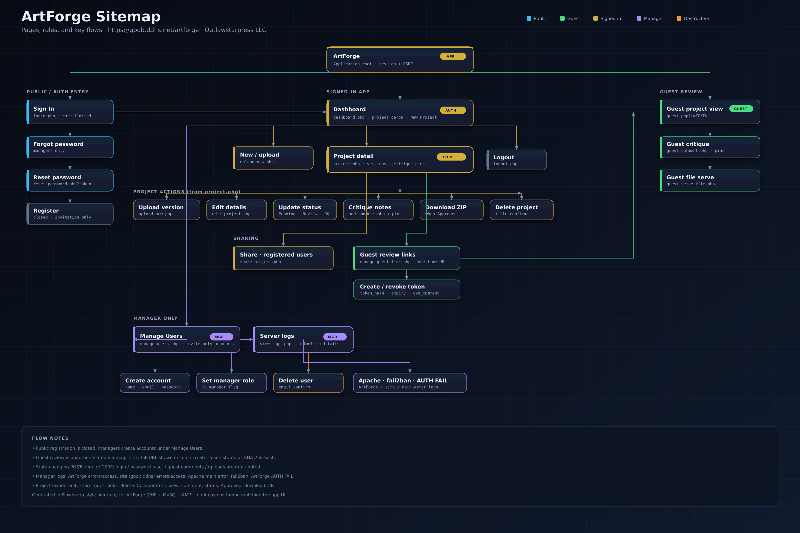
Task: Click the Destructive legend label
Action: (696, 18)
